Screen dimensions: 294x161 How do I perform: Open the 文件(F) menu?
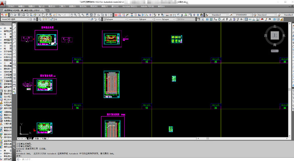[x=11, y=6]
